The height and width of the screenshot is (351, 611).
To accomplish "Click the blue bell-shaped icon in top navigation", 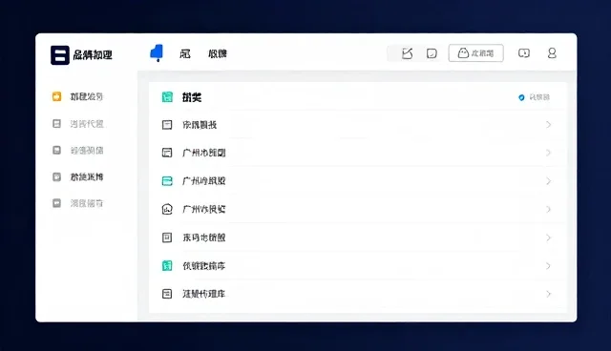I will [x=157, y=52].
